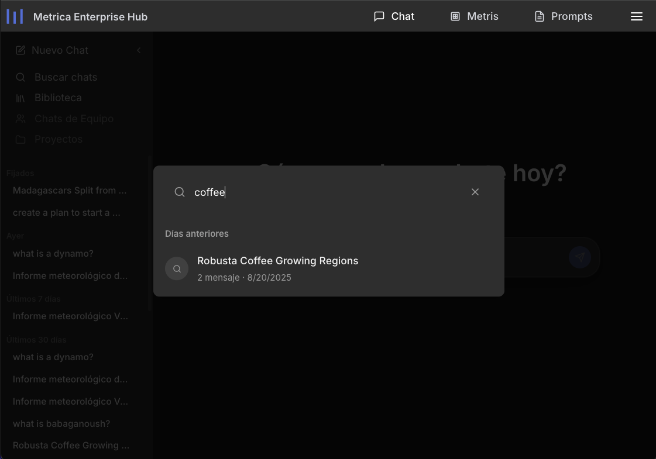This screenshot has width=656, height=459.
Task: Open Robusta Coffee Growing Regions search result
Action: point(277,261)
